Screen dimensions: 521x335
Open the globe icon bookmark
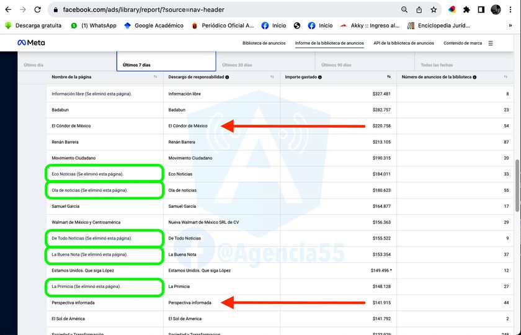click(x=297, y=25)
